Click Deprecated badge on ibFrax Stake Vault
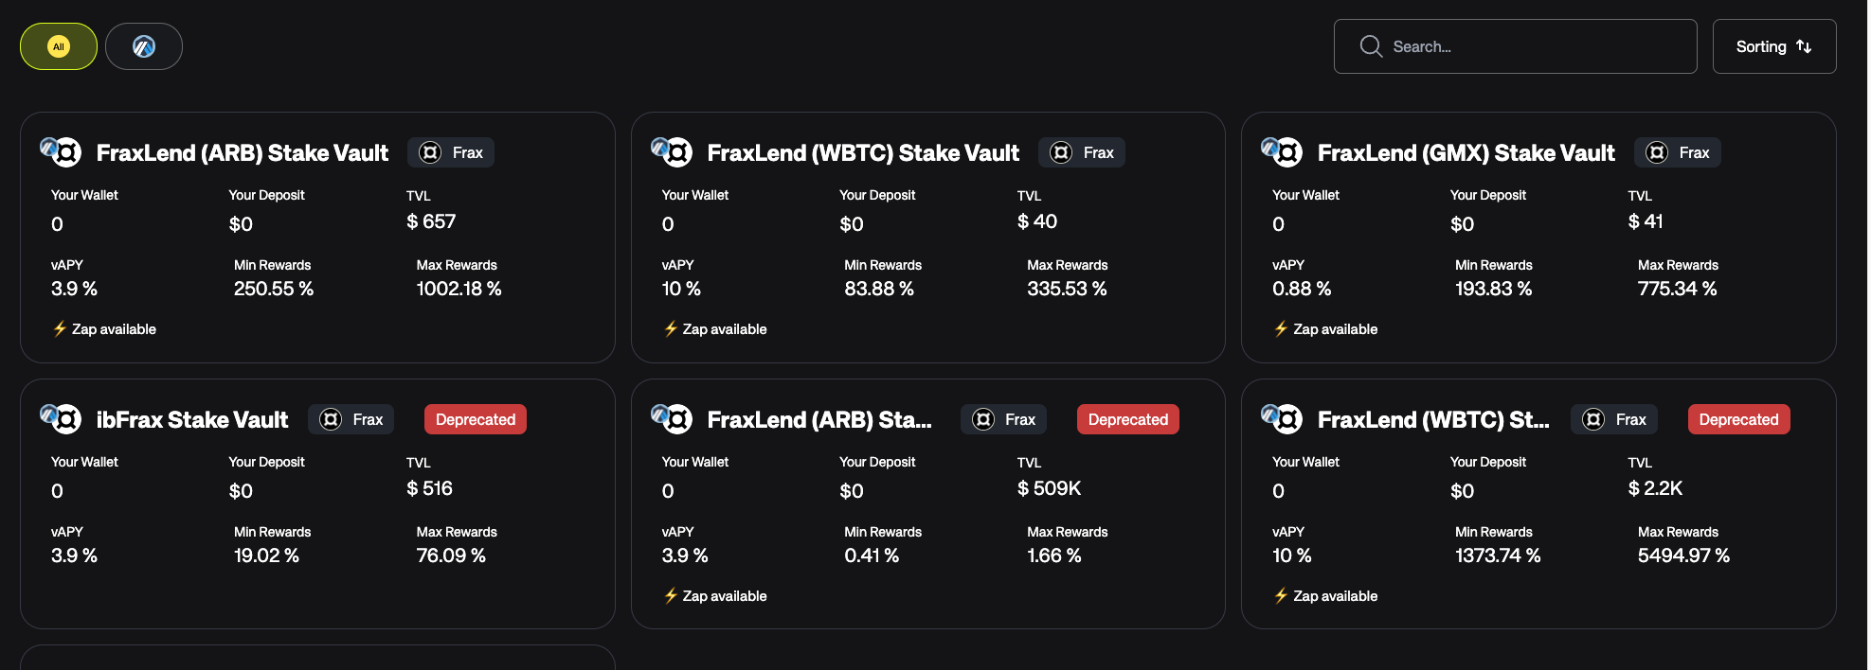1871x670 pixels. coord(475,419)
